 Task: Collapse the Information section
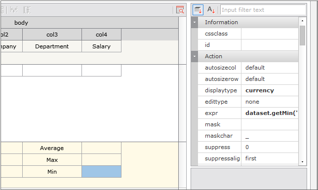(195, 22)
